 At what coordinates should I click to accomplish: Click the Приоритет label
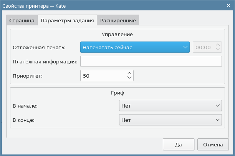(28, 76)
